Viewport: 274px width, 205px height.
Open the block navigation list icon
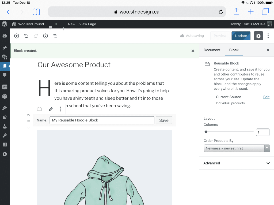[x=55, y=36]
